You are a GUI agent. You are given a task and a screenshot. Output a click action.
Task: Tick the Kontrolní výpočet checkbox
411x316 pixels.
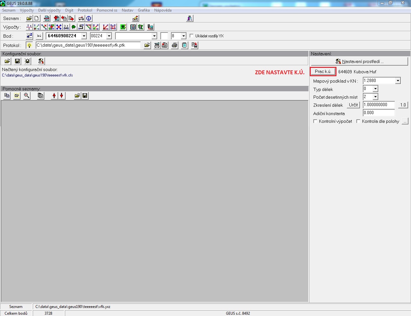pyautogui.click(x=315, y=121)
